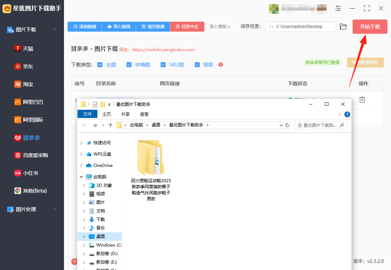Open the mobile.yangkeduo.com link
The height and width of the screenshot is (270, 391).
click(x=164, y=50)
